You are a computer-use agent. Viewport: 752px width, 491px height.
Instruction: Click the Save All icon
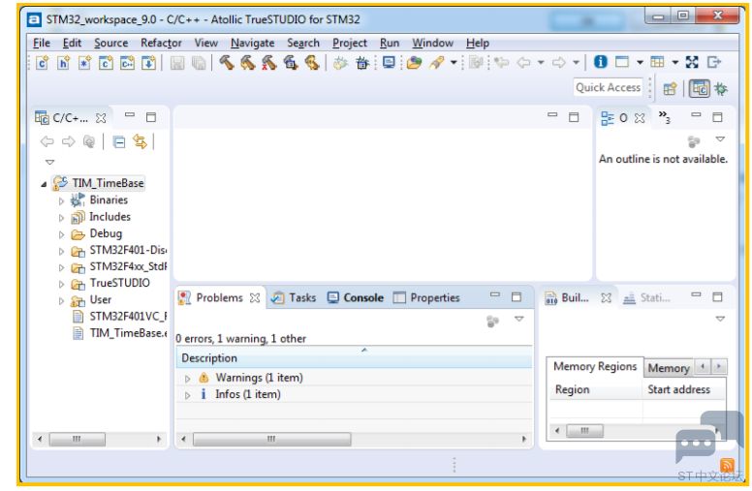199,63
